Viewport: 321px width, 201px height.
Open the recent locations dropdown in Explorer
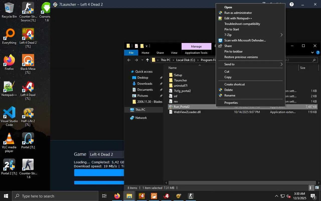pos(142,60)
